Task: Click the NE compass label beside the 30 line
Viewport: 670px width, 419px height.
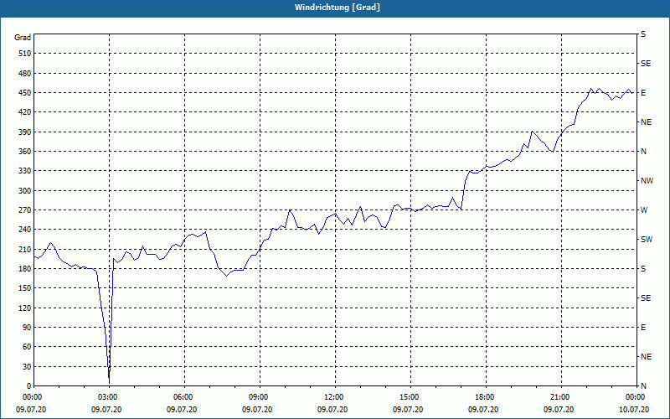Action: (x=646, y=357)
